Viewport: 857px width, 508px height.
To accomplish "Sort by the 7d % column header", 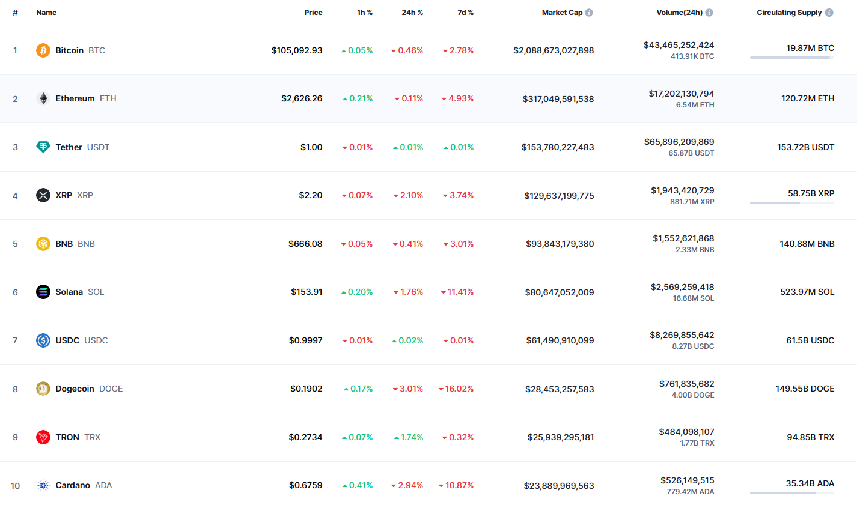I will (465, 13).
